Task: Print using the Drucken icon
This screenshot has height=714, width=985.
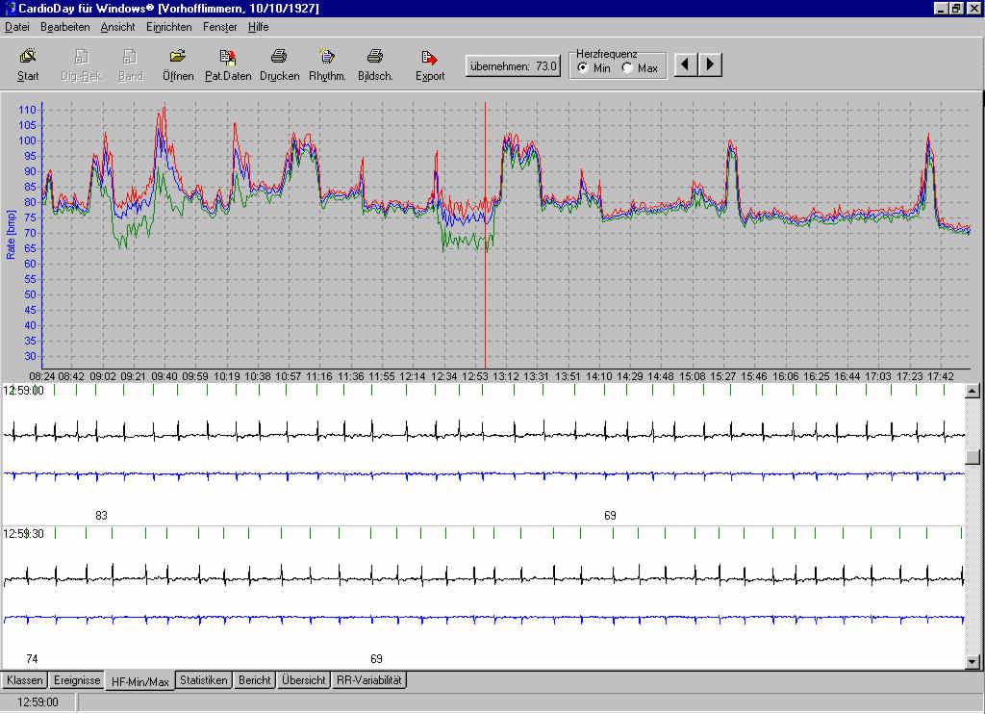Action: click(279, 58)
